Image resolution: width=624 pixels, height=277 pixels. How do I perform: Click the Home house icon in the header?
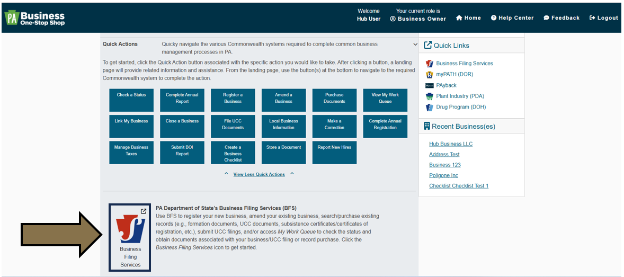click(459, 18)
